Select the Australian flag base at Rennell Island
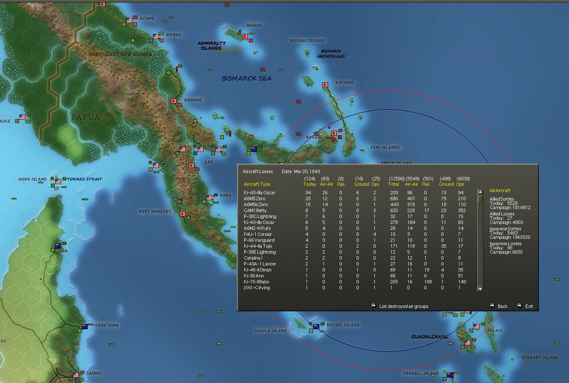569x383 pixels. coord(449,375)
